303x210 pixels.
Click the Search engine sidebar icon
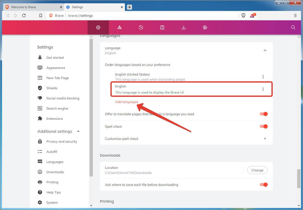(x=40, y=108)
